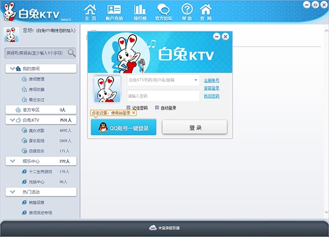
Task: Click the scrollbar down arrow at right
Action: [x=326, y=212]
